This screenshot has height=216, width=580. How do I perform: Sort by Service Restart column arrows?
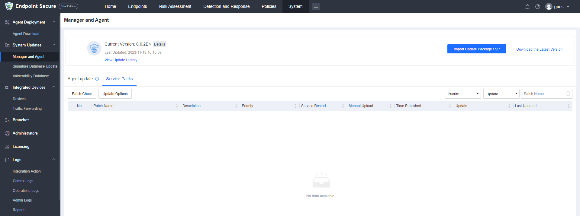pos(343,106)
